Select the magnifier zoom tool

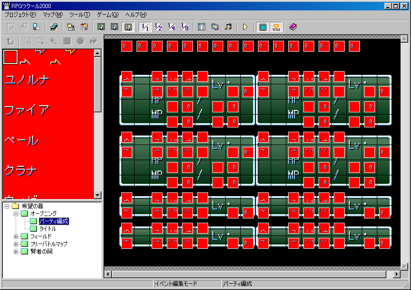point(41,41)
